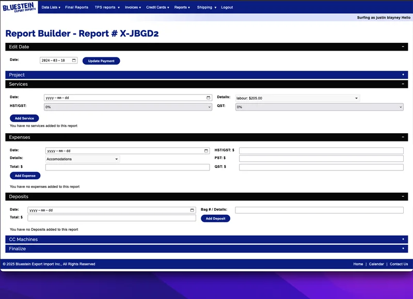This screenshot has width=413, height=299.
Task: Focus the Edit Date field showing 2024-03-18
Action: pyautogui.click(x=58, y=60)
